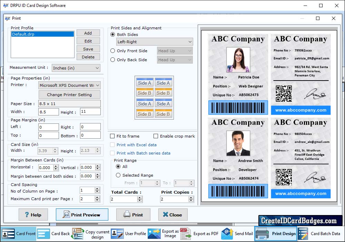
Task: Enable crop mark checkbox
Action: tap(156, 136)
